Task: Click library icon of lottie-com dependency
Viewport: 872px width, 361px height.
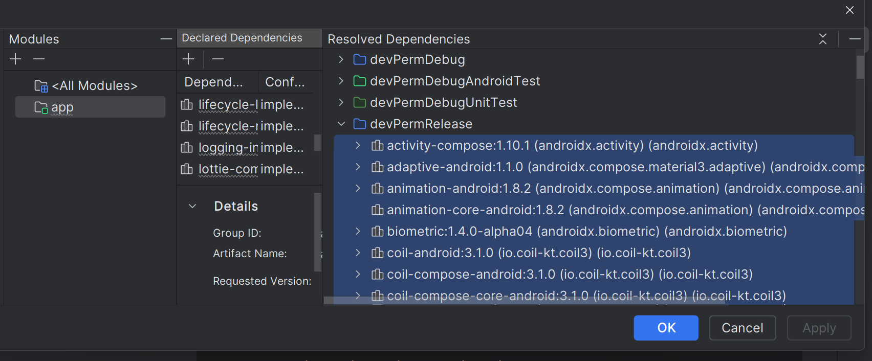Action: point(187,169)
